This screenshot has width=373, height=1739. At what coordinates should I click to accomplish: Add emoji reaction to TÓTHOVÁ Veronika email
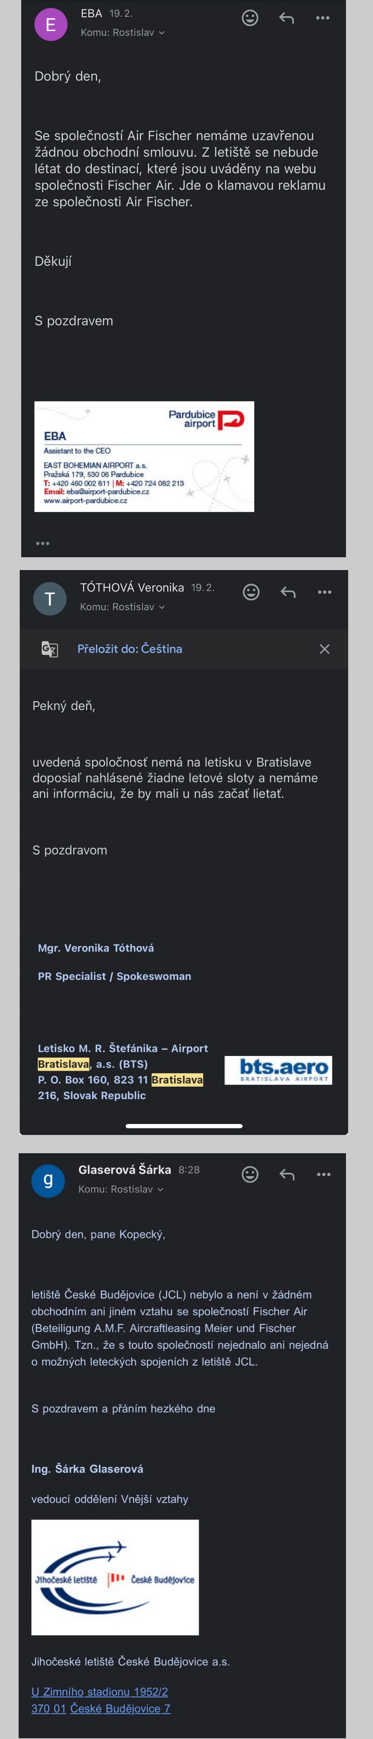(251, 592)
